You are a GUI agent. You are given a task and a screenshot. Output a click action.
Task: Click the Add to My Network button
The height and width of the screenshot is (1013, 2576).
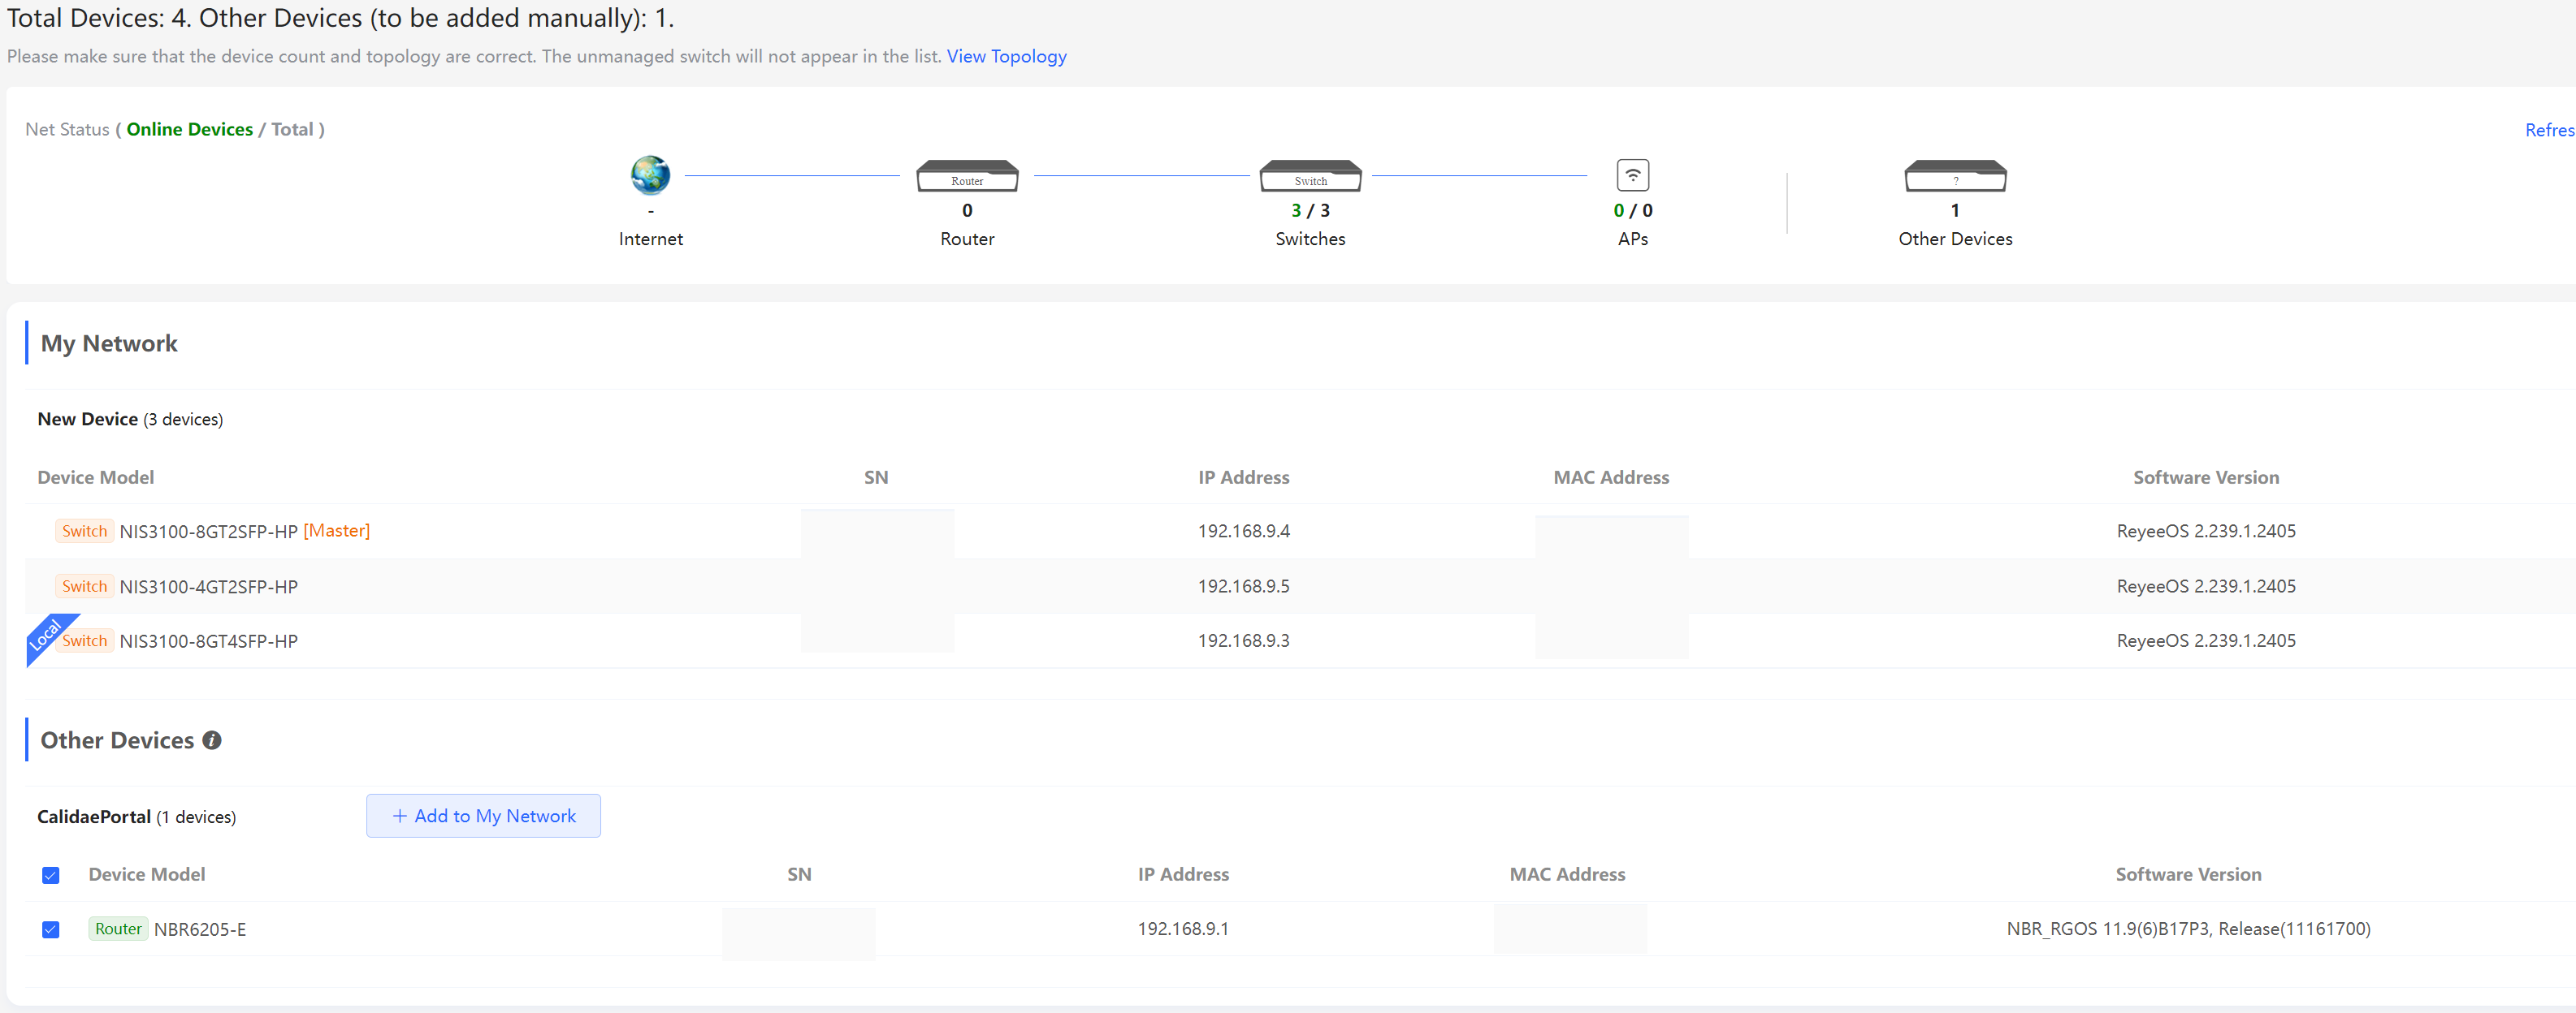point(483,815)
